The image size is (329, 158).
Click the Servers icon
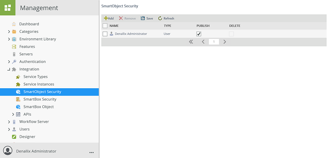point(14,54)
